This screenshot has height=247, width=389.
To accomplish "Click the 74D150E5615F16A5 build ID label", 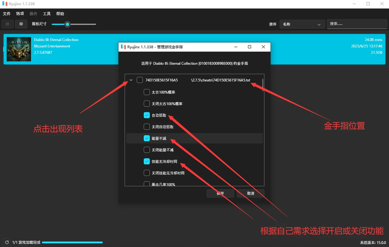I will [162, 80].
